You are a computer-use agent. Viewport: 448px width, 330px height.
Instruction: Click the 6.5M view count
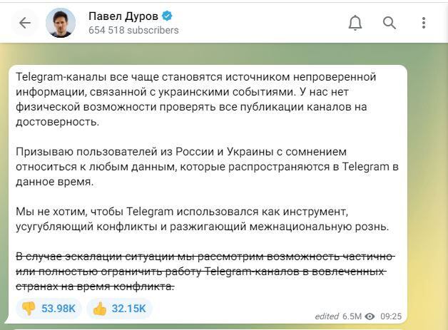tap(352, 316)
